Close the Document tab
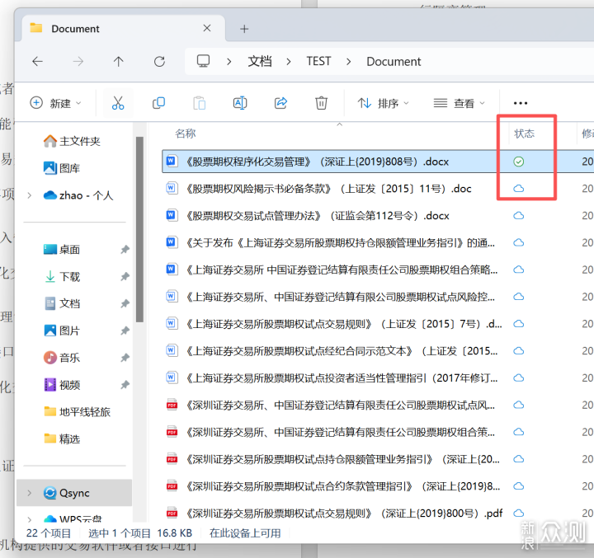This screenshot has width=594, height=558. click(207, 28)
